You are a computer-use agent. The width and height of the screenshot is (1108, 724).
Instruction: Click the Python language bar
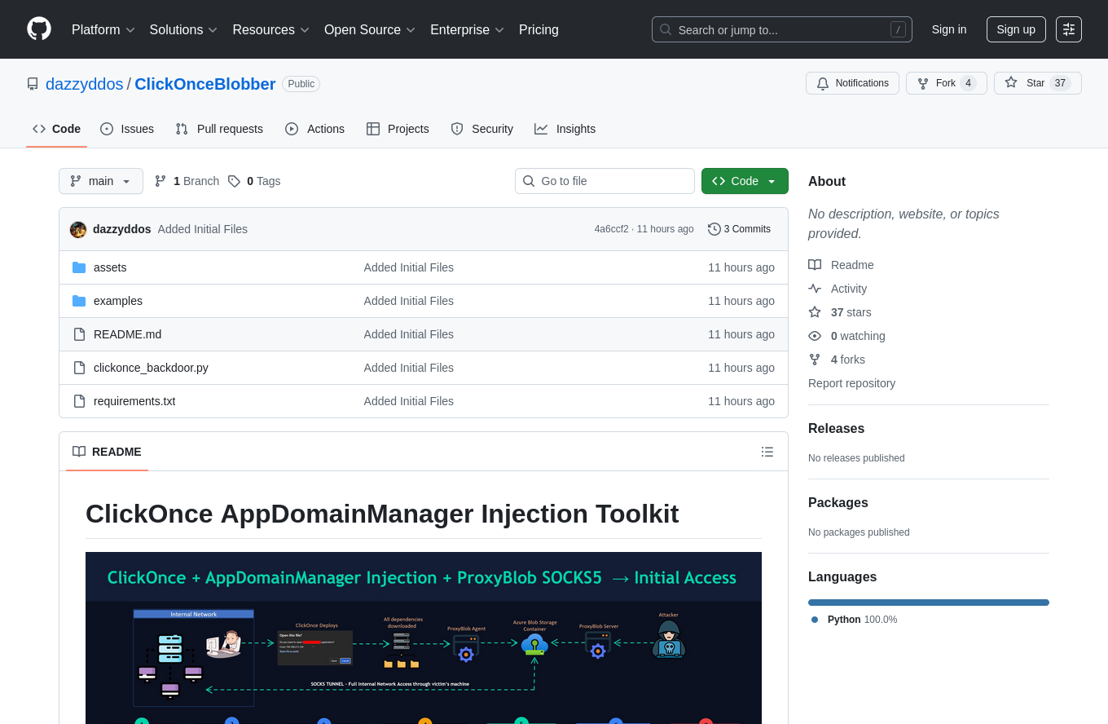coord(928,603)
